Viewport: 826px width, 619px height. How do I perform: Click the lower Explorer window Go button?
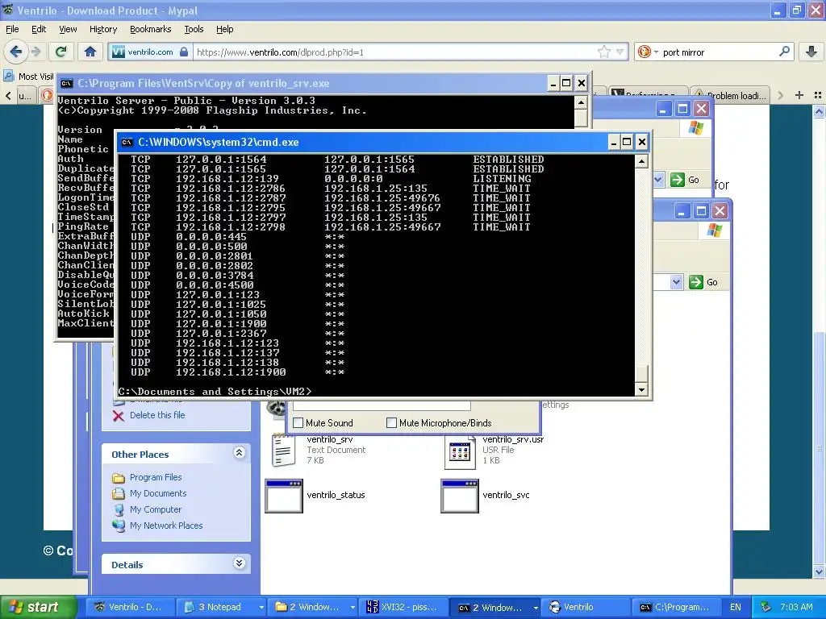click(703, 282)
